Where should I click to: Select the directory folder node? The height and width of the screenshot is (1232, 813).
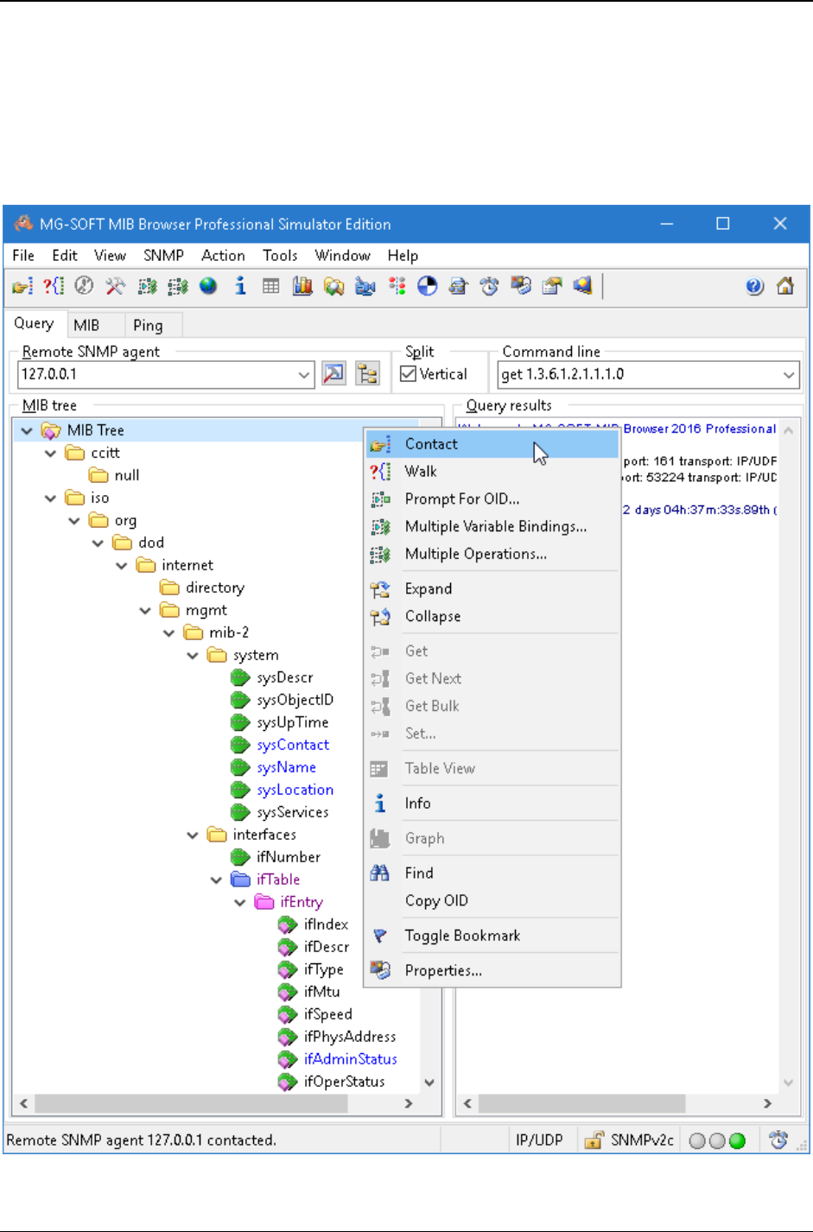pyautogui.click(x=215, y=587)
